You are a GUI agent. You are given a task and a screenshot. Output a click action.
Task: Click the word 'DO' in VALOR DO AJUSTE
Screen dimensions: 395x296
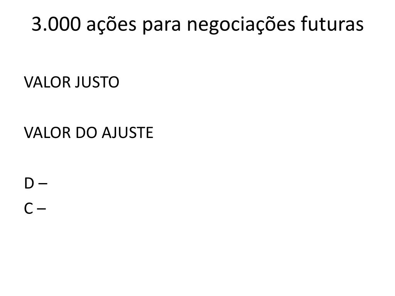click(x=86, y=133)
